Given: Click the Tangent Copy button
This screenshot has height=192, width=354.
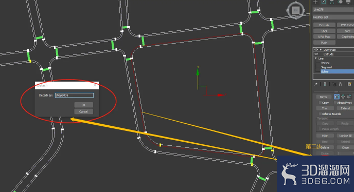Looking at the screenshot, I should click(325, 124).
